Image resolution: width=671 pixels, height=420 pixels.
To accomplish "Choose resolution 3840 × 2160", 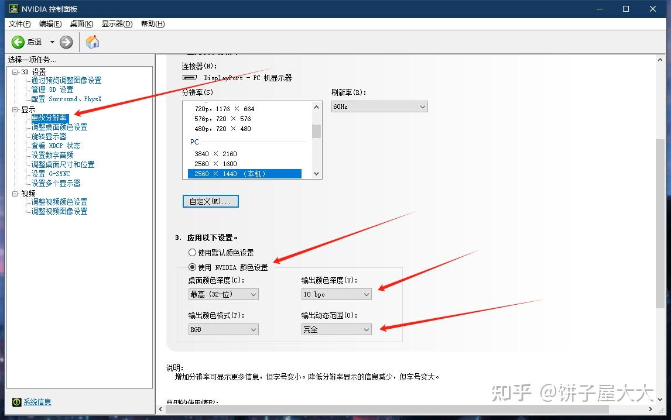I will (215, 154).
